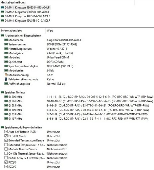Click the Arbeitsspeicher Eigenschaften memory icon
Viewport: 154px width, 170px height.
2,36
